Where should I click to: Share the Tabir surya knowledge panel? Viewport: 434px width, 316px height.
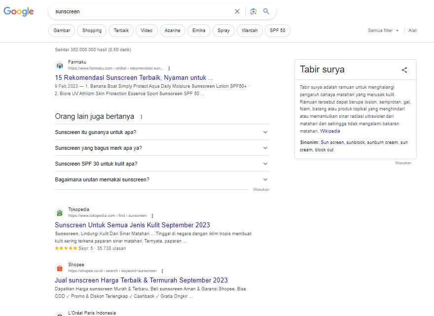[404, 70]
